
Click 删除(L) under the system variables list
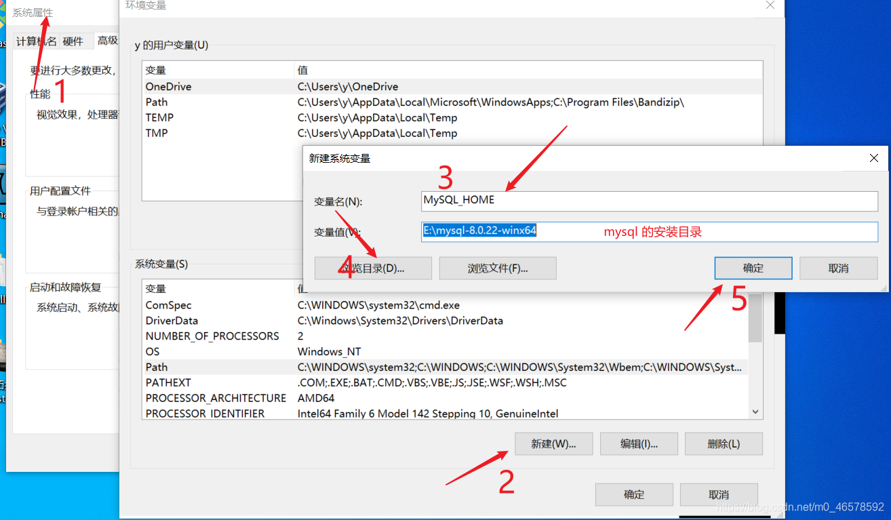pyautogui.click(x=724, y=444)
